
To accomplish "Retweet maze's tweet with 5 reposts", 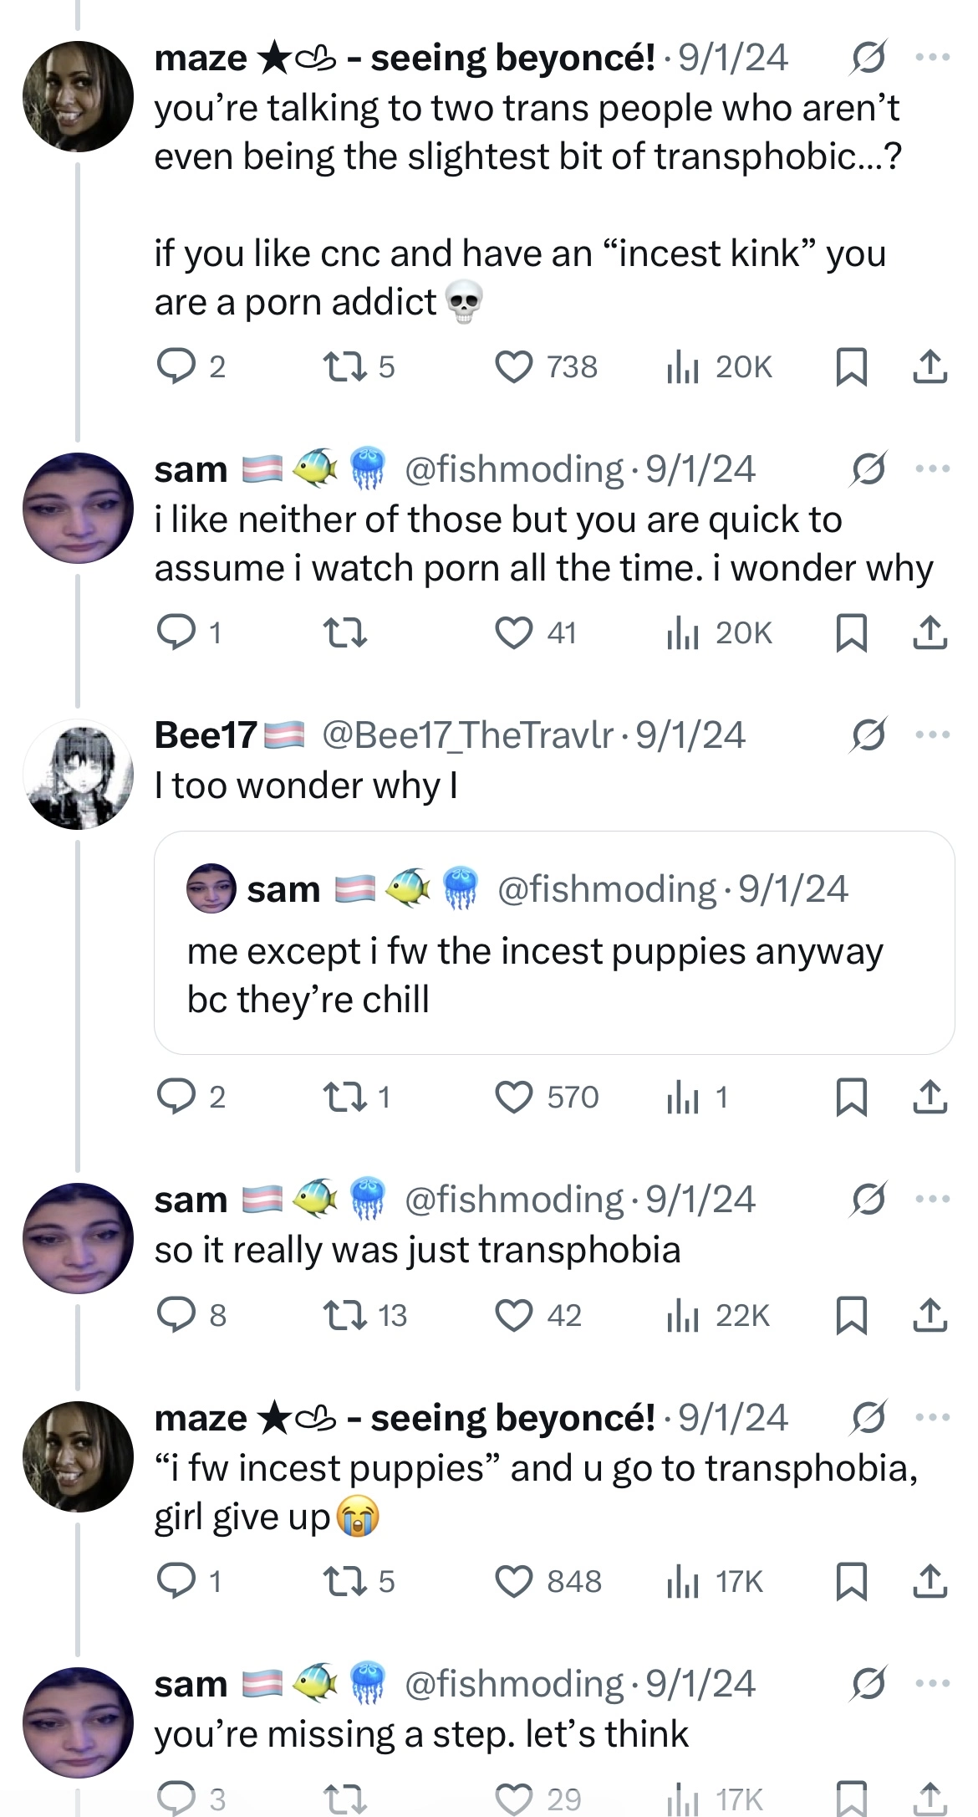I will (344, 366).
